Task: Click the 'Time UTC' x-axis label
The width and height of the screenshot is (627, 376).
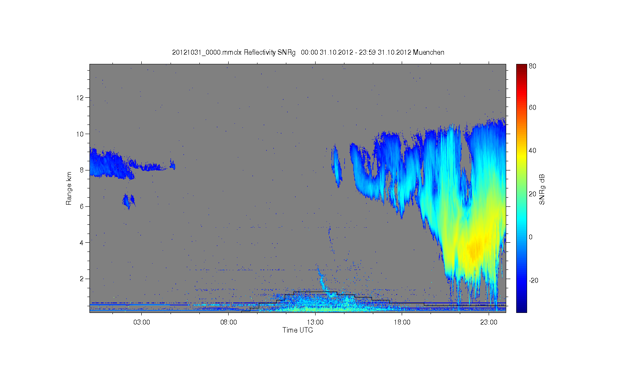Action: coord(298,330)
